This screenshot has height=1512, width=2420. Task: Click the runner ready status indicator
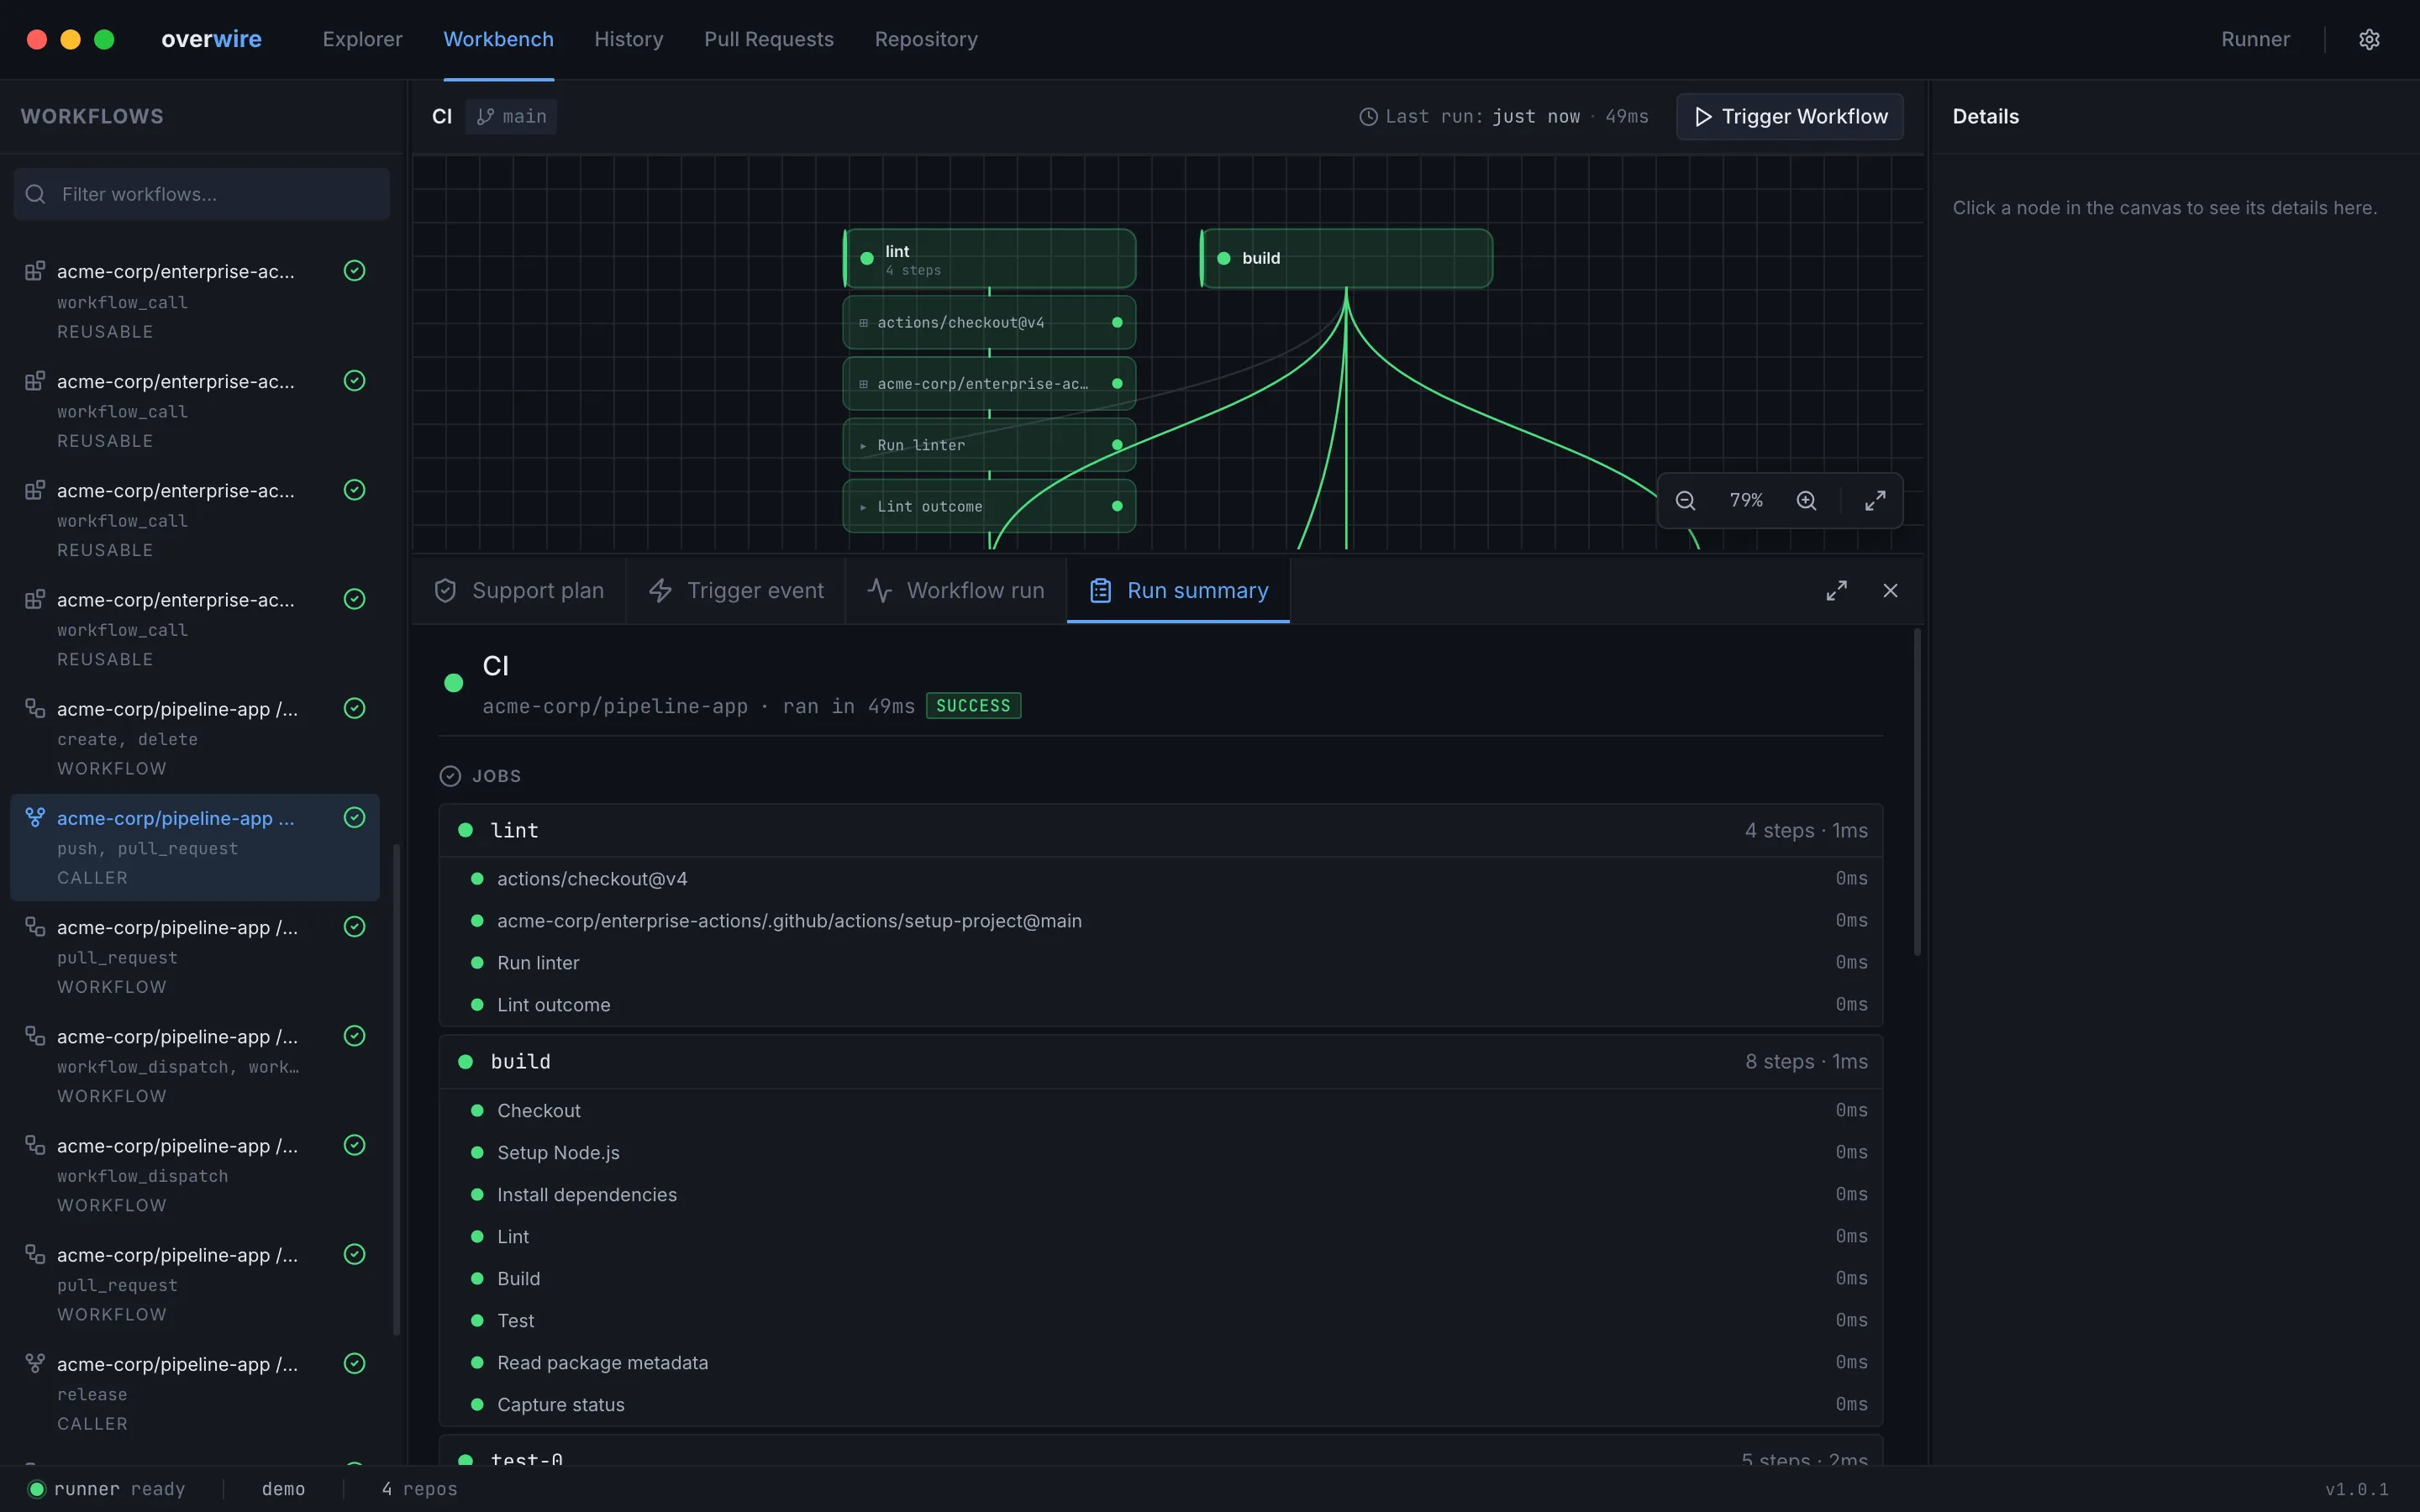click(106, 1489)
